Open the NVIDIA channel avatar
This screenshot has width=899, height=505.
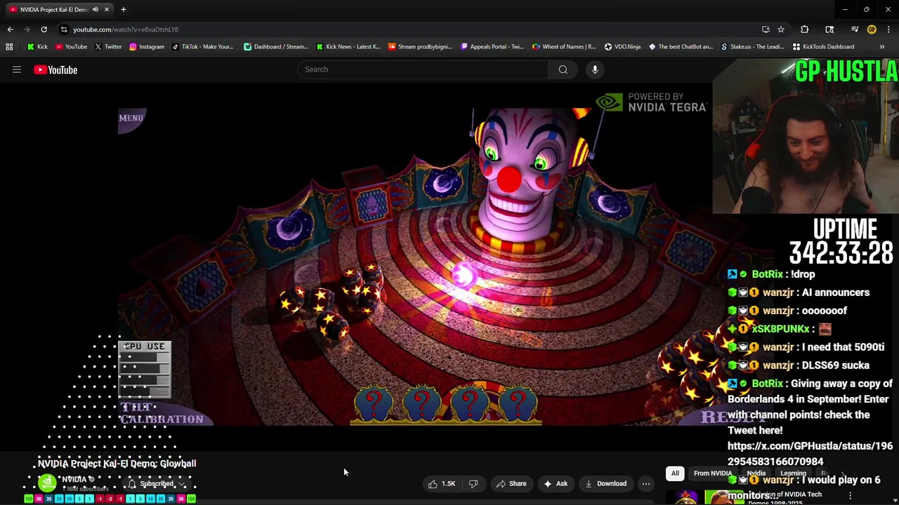[47, 483]
